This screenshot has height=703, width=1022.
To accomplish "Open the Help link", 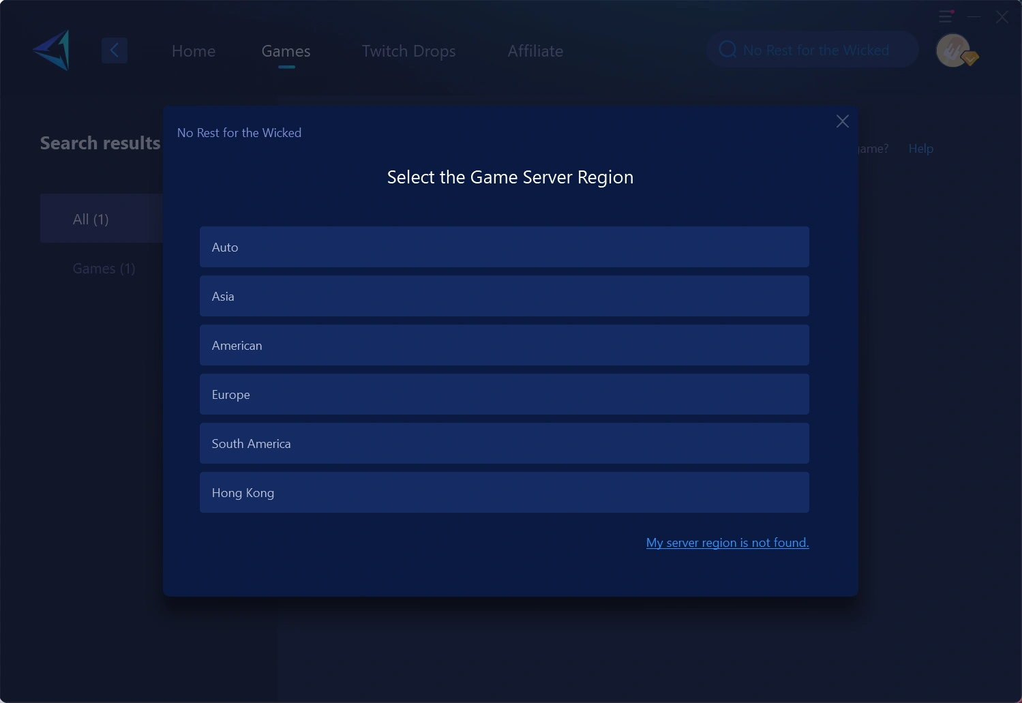I will click(x=920, y=148).
